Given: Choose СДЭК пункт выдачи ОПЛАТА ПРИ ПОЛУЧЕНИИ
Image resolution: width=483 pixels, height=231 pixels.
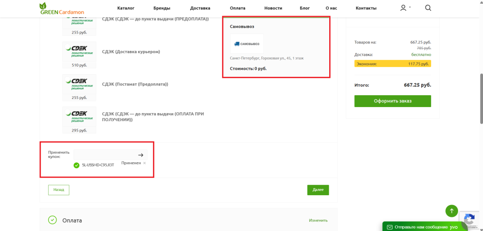Looking at the screenshot, I should pos(153,117).
